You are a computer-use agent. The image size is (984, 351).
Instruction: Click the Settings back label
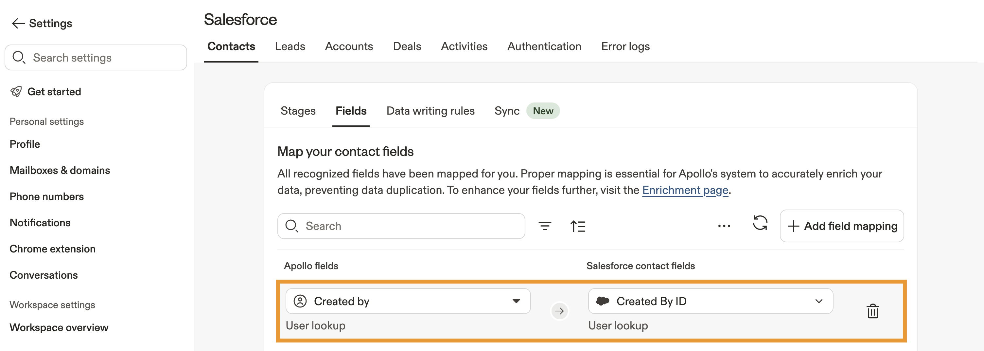pos(50,24)
